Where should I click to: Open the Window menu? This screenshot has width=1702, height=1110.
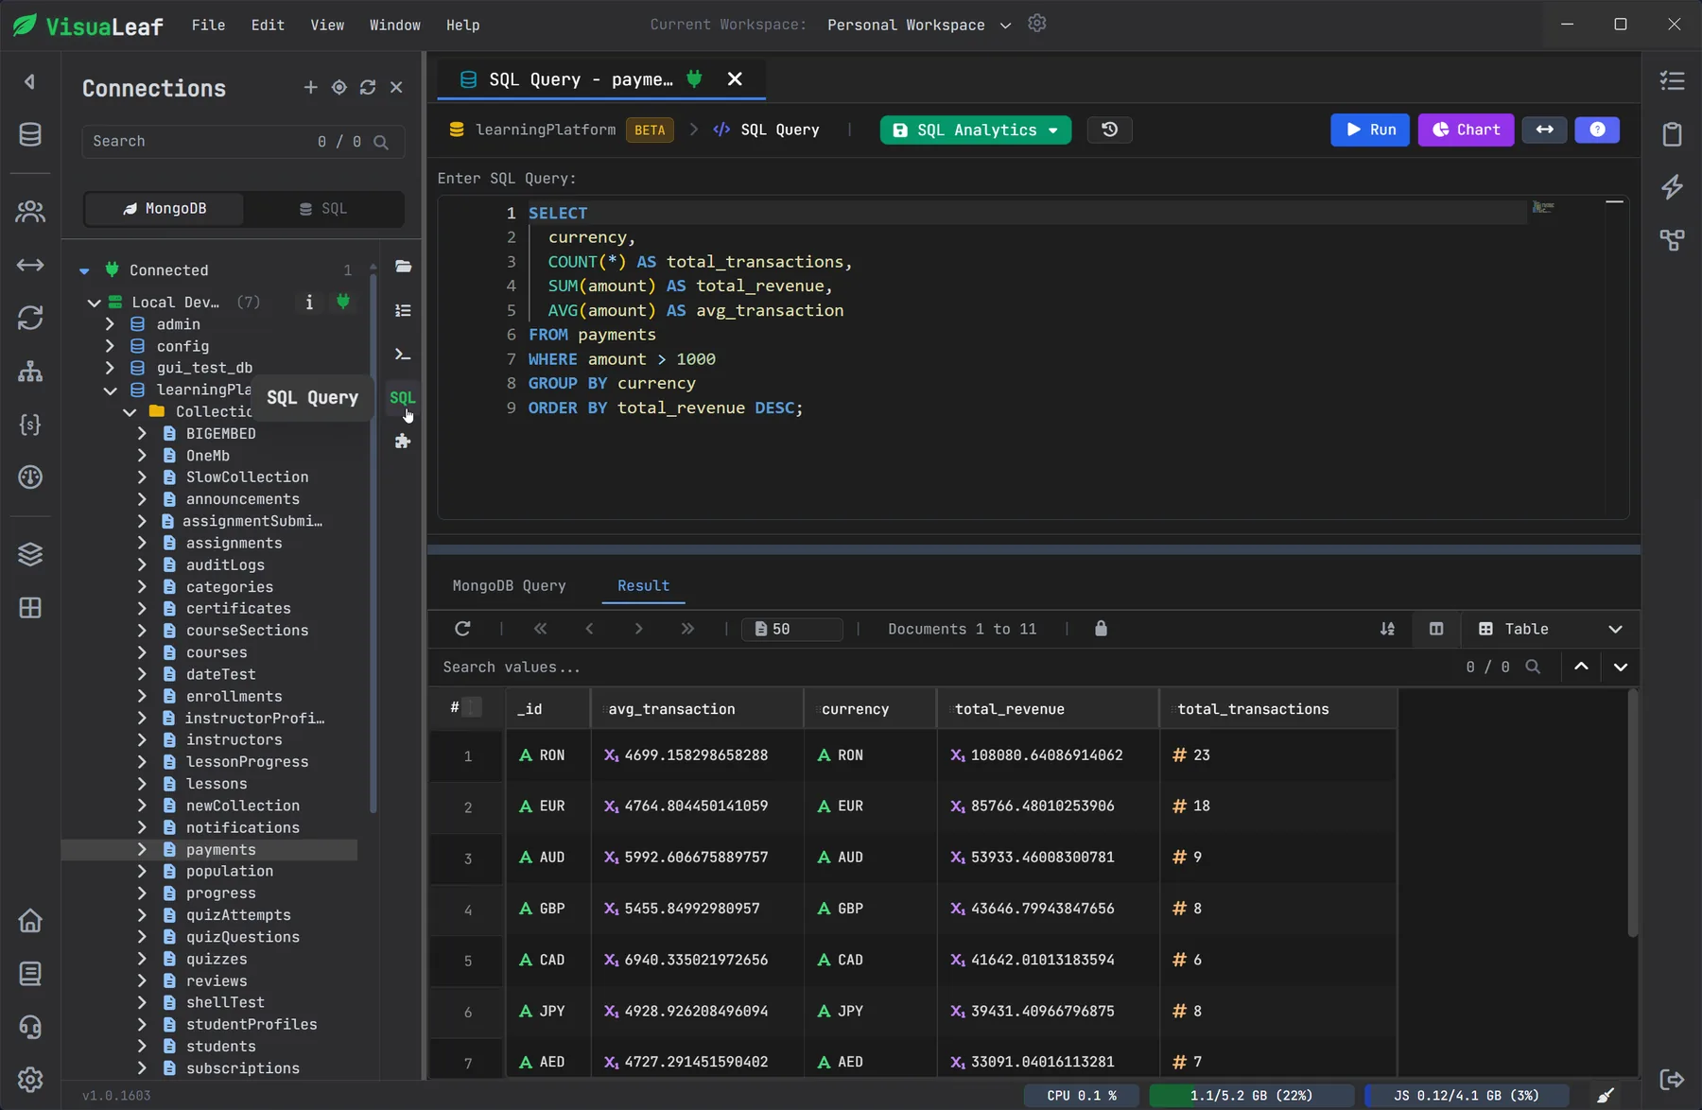click(395, 25)
